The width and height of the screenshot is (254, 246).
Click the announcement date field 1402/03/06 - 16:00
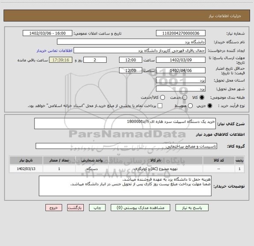point(48,33)
